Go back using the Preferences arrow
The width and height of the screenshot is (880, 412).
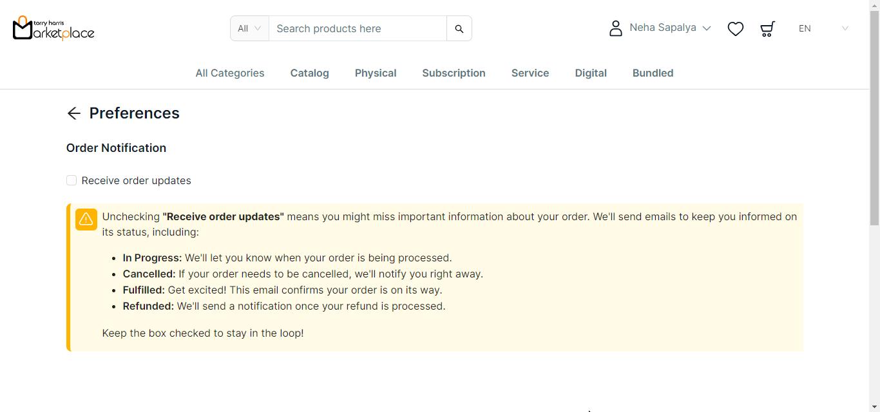tap(74, 113)
